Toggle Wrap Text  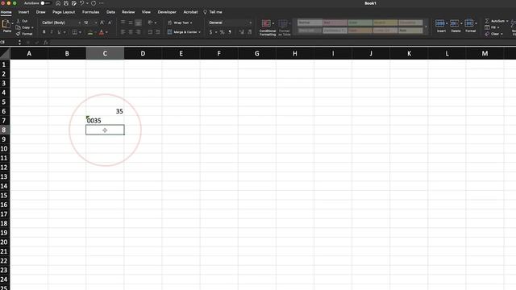180,23
